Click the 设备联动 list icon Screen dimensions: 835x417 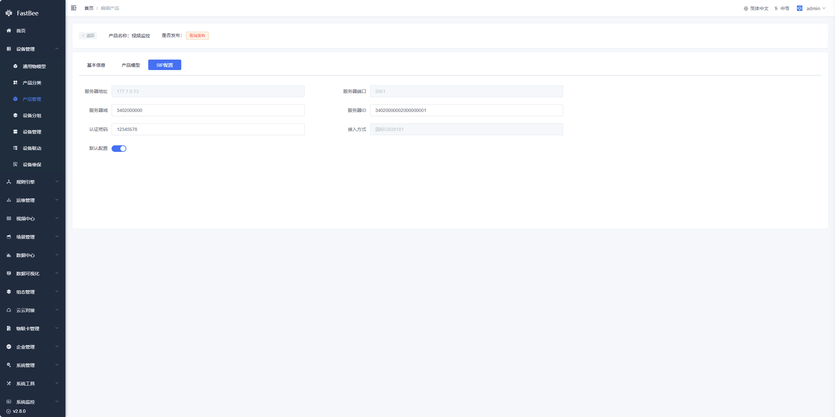[x=15, y=148]
